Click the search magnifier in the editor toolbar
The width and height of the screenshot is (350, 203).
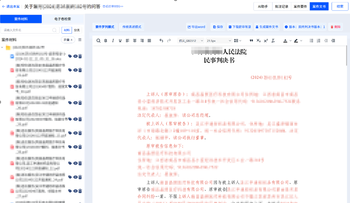(98, 40)
